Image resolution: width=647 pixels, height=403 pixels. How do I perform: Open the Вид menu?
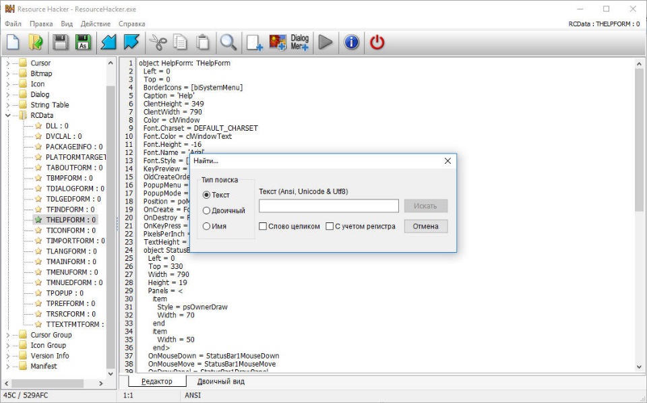(67, 24)
